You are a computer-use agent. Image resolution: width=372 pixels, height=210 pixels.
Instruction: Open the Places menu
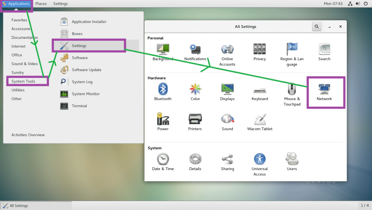pos(41,4)
